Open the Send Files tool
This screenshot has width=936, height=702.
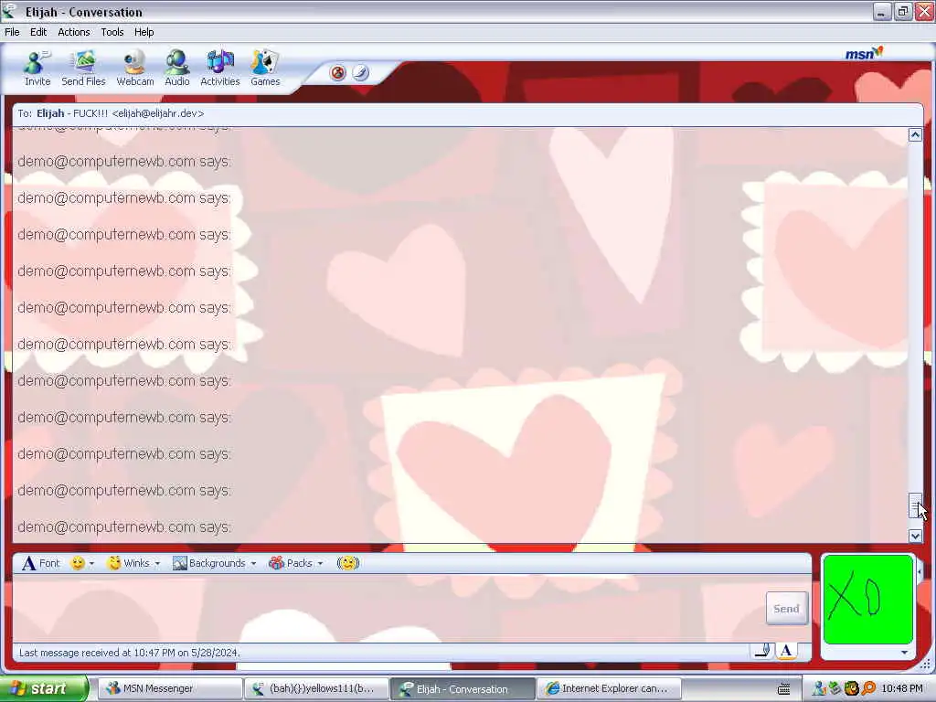pos(83,69)
